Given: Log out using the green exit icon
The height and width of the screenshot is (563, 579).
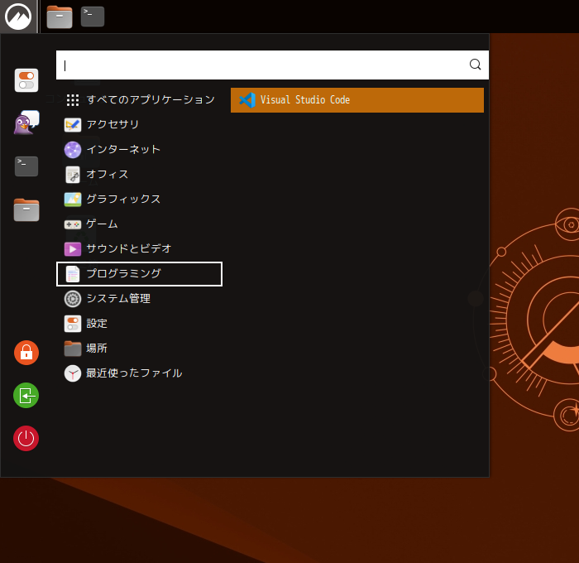Looking at the screenshot, I should tap(26, 396).
